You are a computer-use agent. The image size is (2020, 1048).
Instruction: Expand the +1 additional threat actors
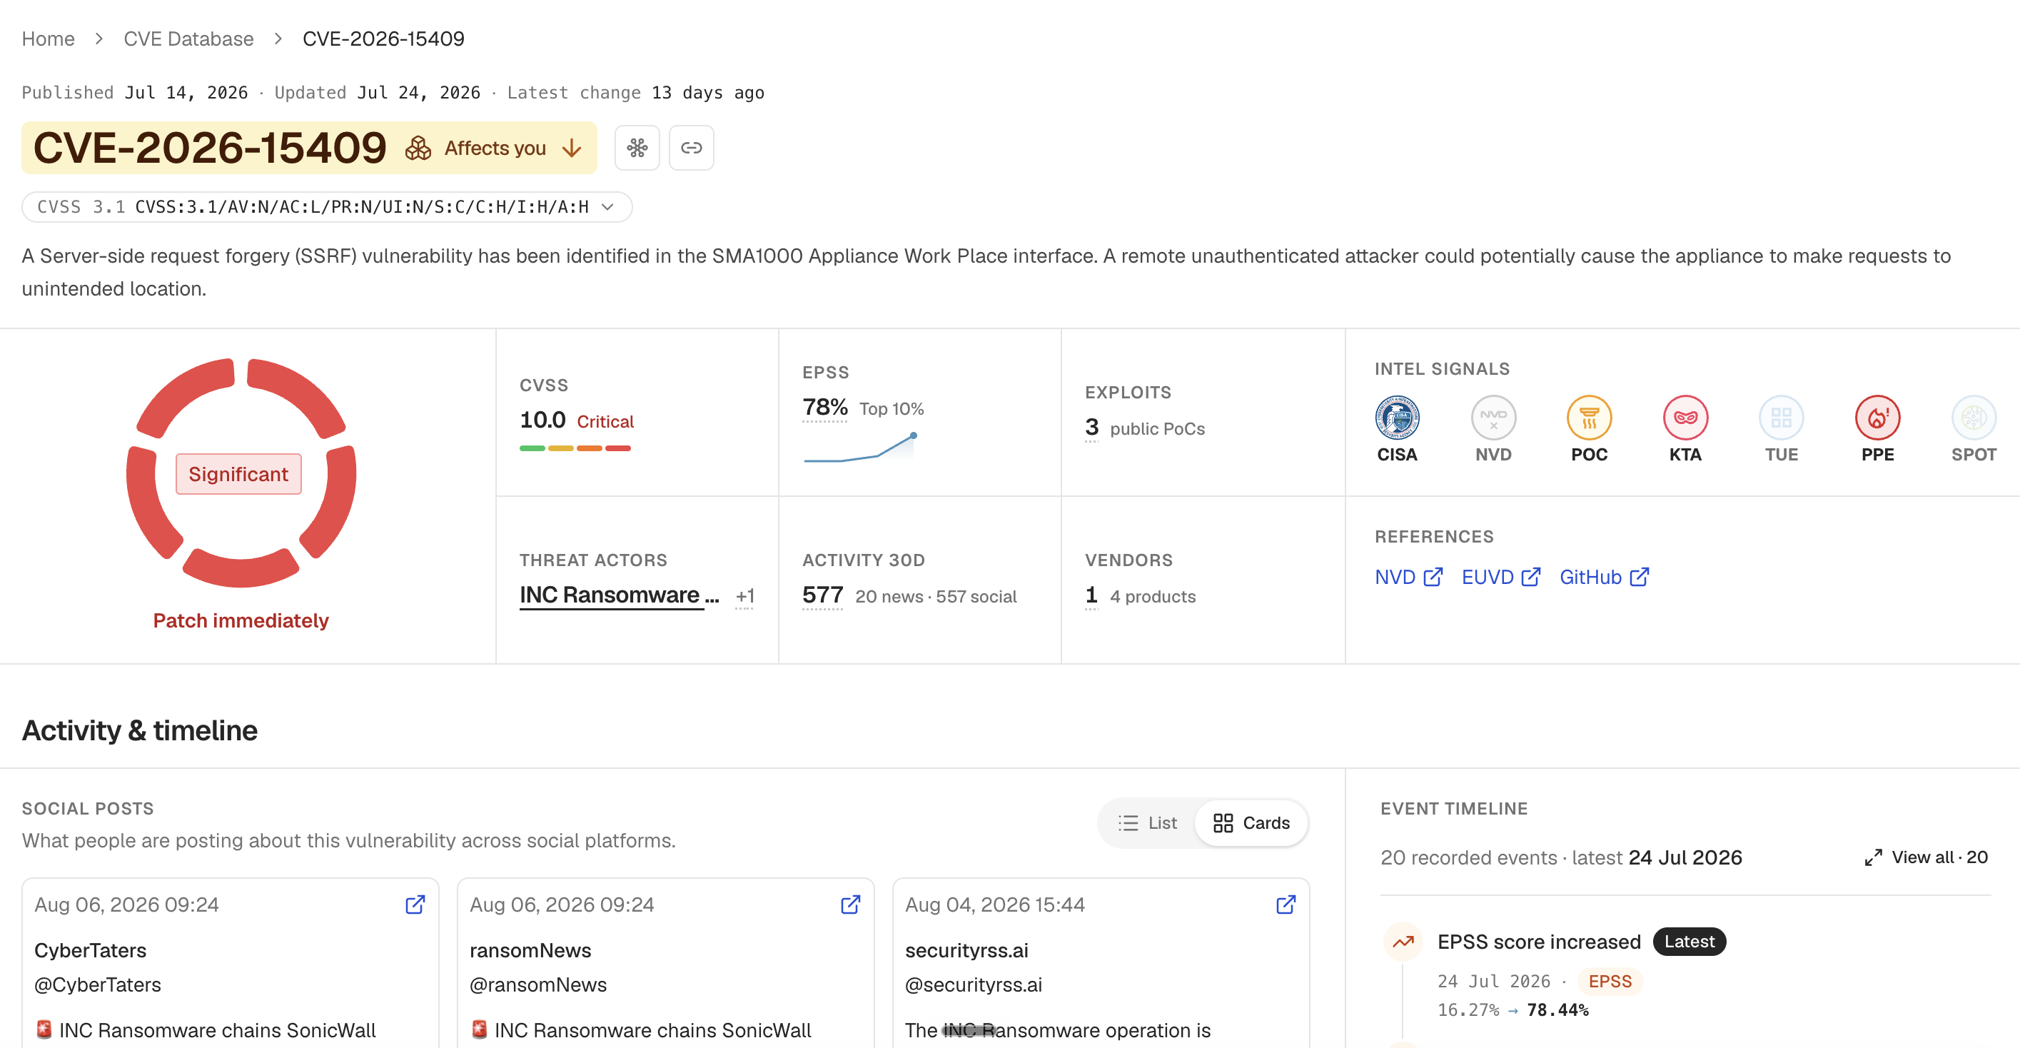[745, 596]
